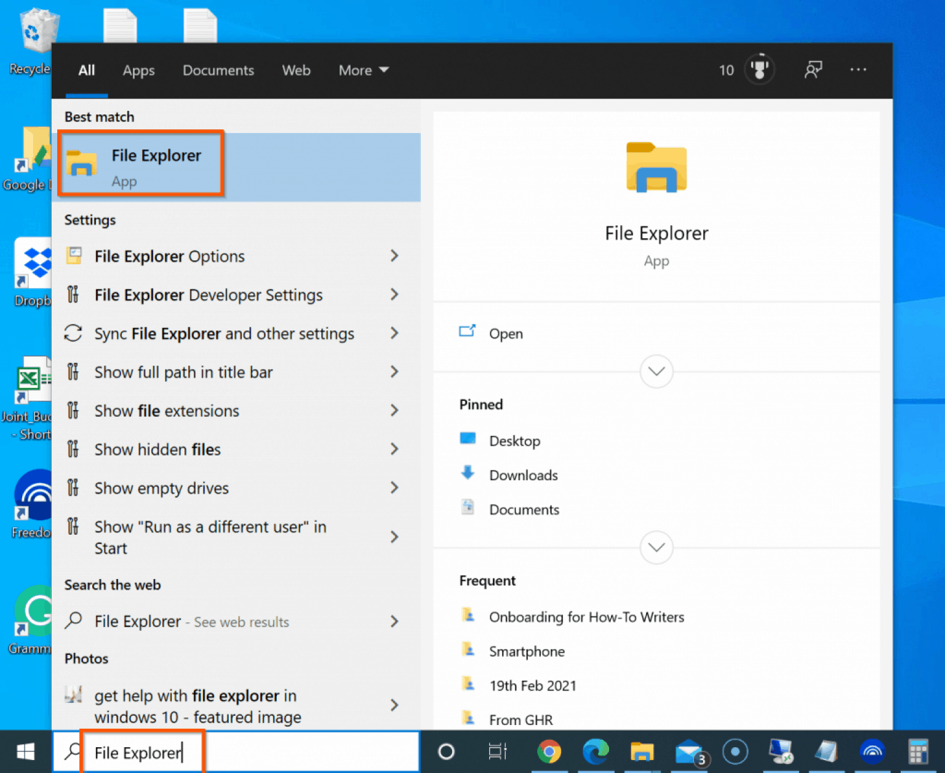The width and height of the screenshot is (945, 773).
Task: Select the Downloads pinned folder icon
Action: pyautogui.click(x=468, y=473)
